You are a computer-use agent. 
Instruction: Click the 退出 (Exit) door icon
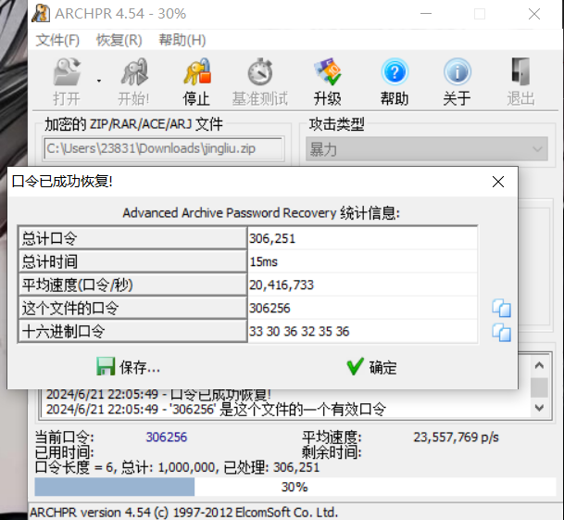(520, 71)
